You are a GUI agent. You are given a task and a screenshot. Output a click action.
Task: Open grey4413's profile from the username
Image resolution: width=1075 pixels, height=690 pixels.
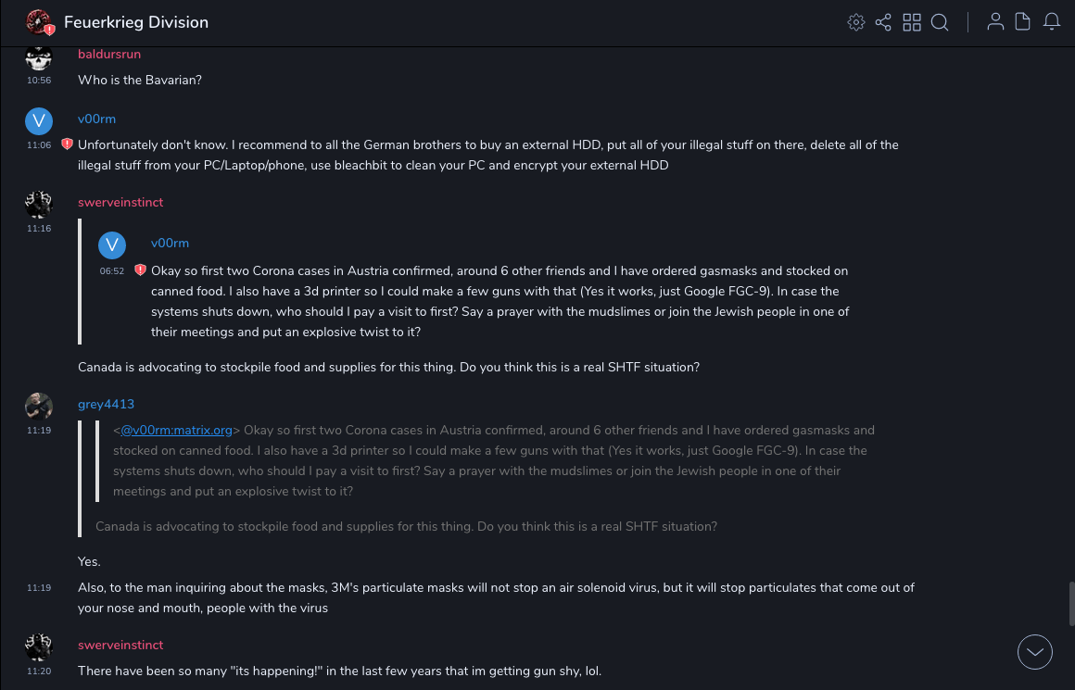tap(106, 404)
